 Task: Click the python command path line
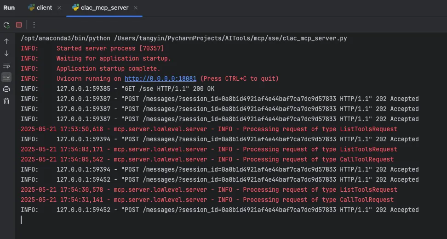click(x=184, y=38)
